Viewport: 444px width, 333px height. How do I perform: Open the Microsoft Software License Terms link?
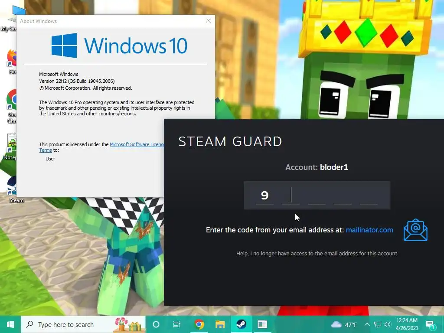coord(102,147)
